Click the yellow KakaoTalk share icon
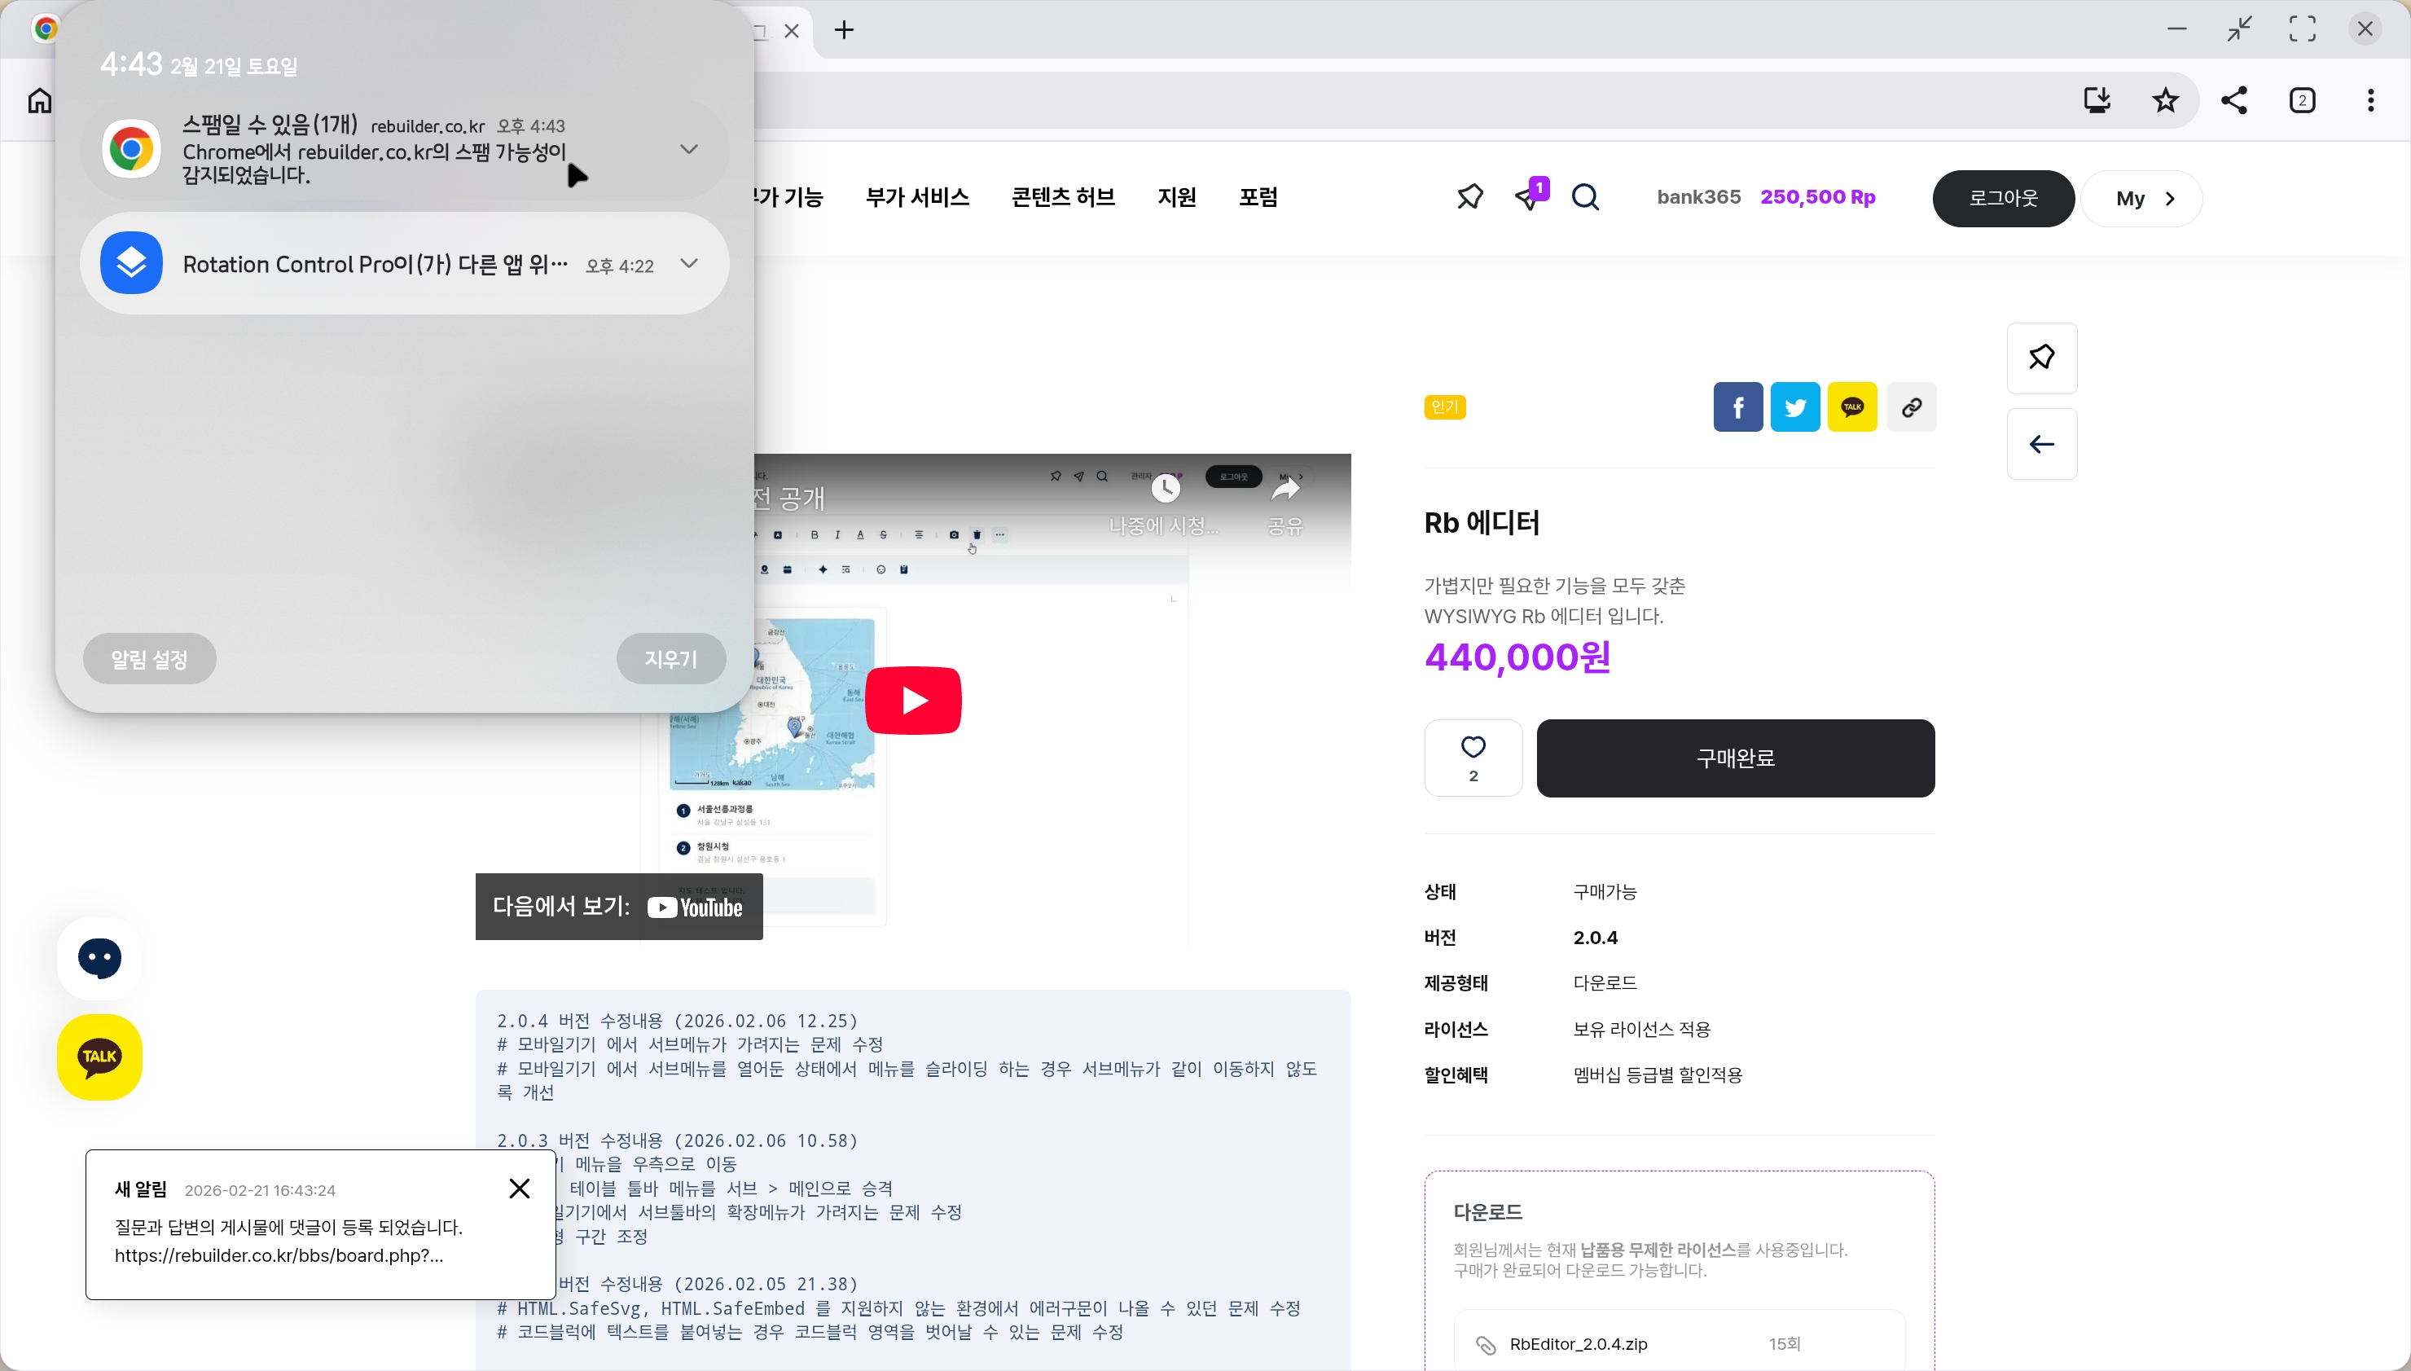The width and height of the screenshot is (2411, 1371). tap(1851, 406)
